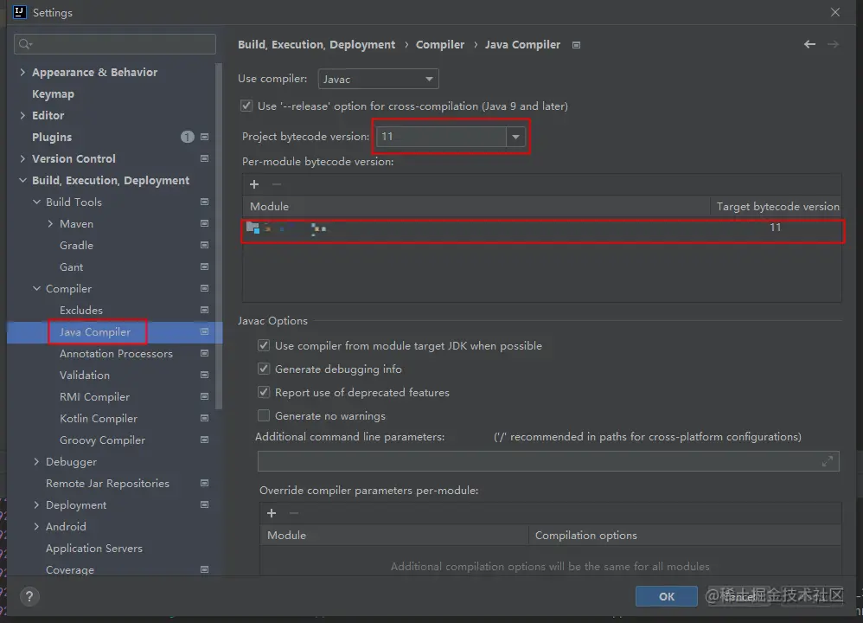The image size is (863, 623).
Task: Click the project-level icon in Groovy Compiler row
Action: point(204,440)
